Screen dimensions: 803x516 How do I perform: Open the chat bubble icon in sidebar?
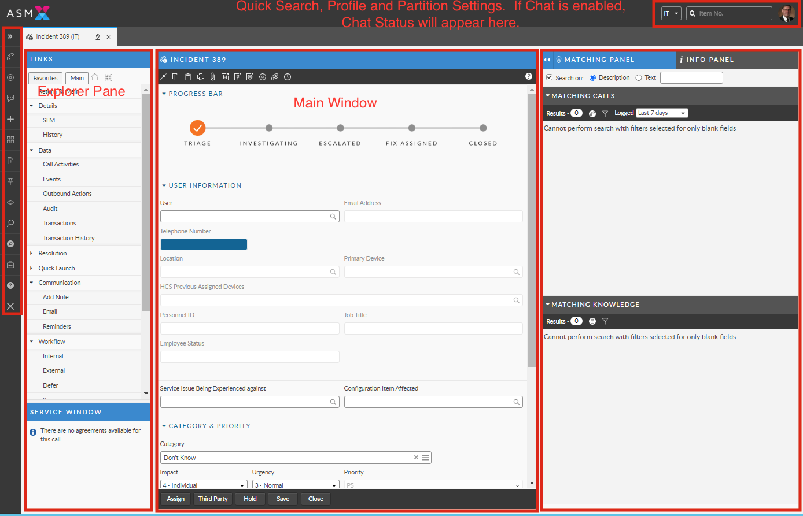(x=10, y=98)
